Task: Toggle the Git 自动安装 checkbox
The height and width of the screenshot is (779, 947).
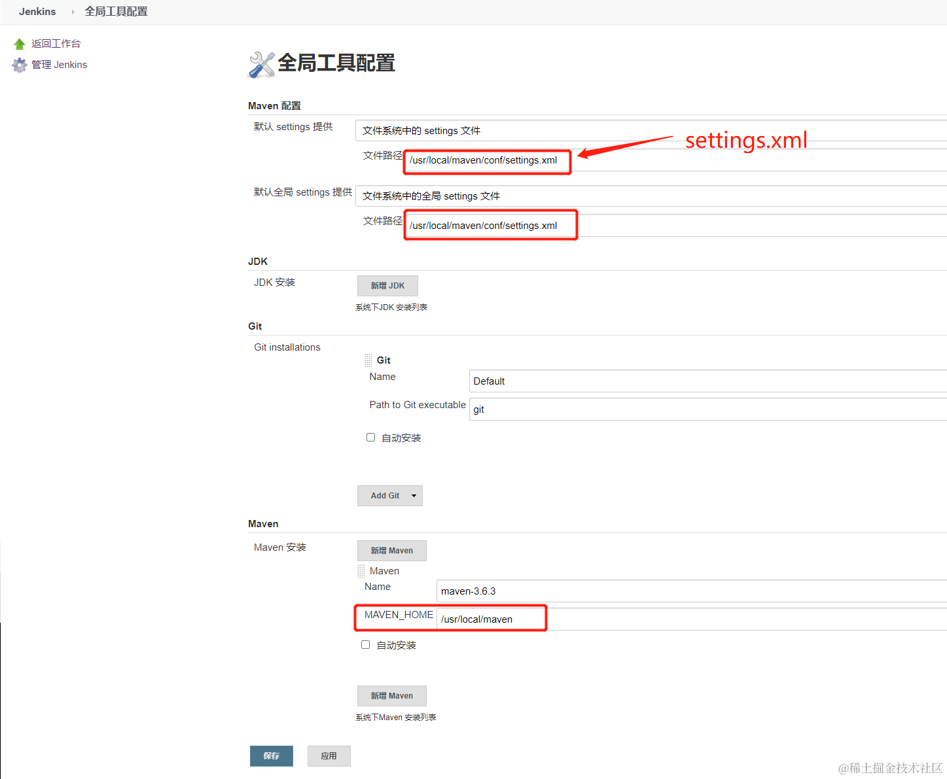Action: (x=370, y=438)
